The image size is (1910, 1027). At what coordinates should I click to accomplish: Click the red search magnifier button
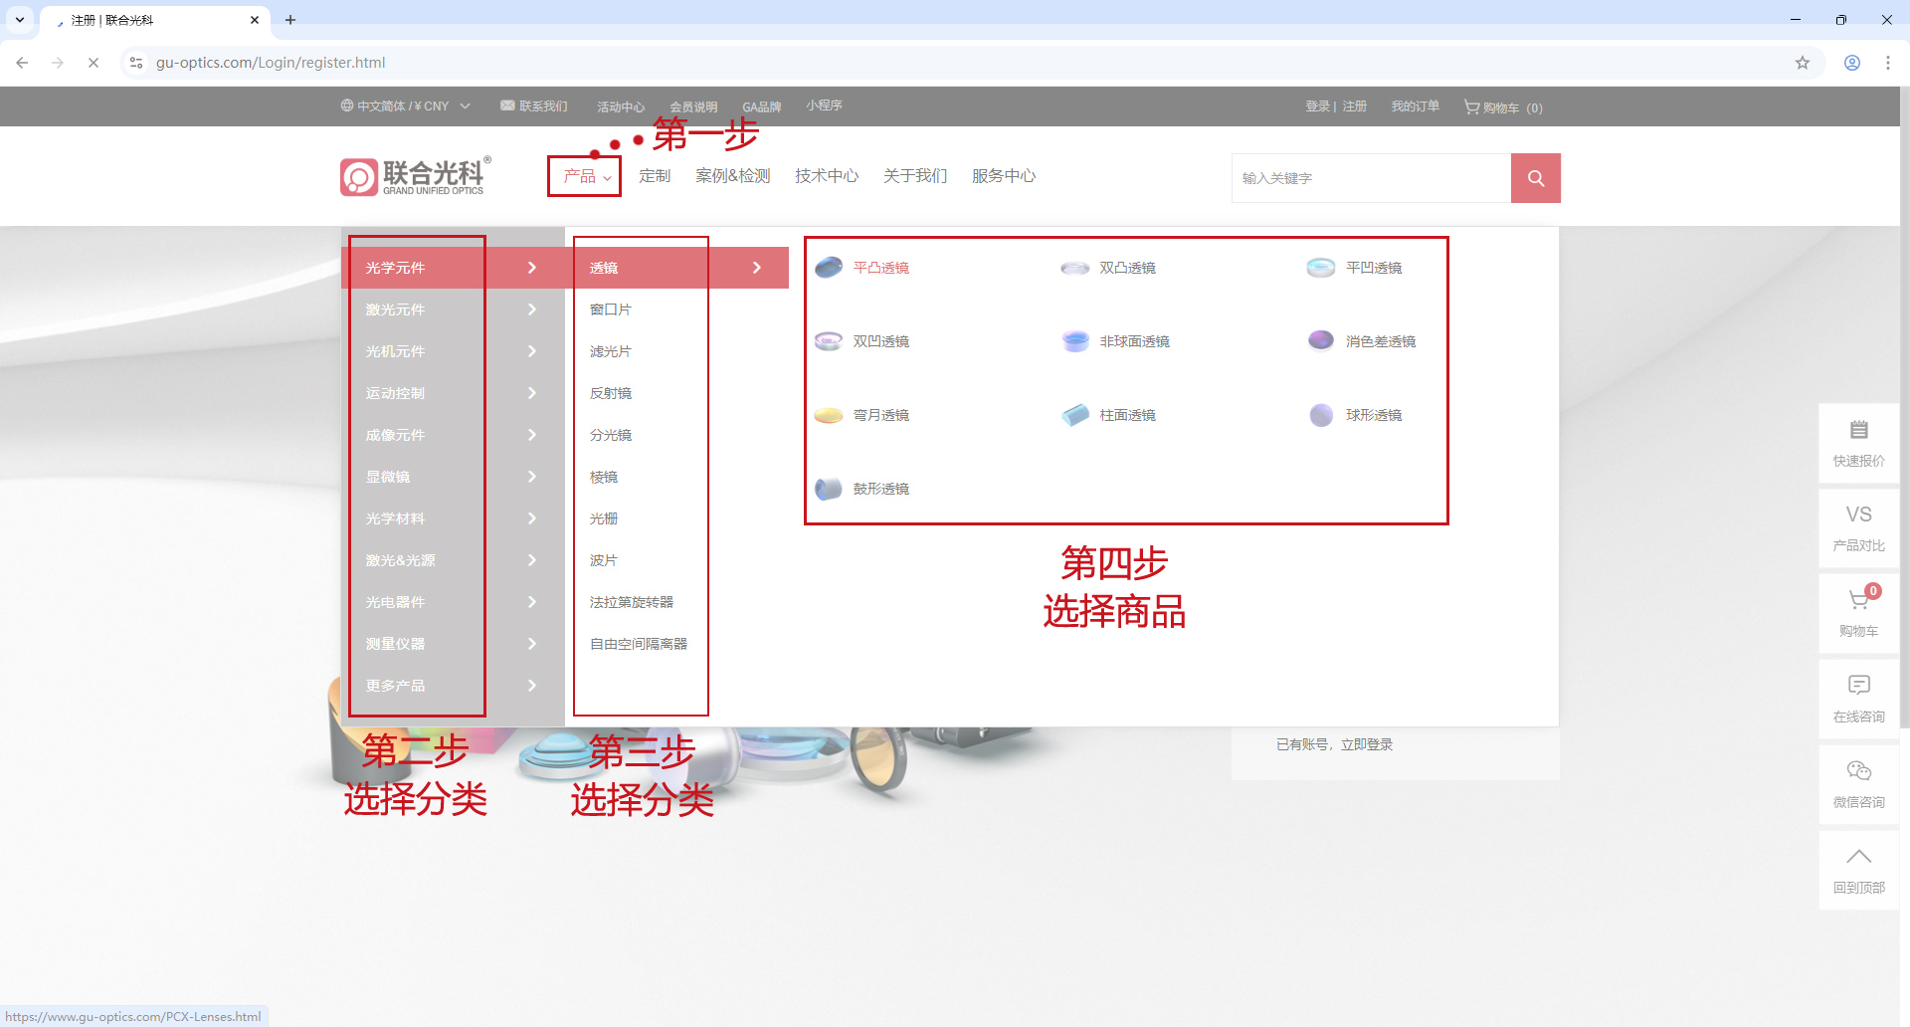(1535, 178)
